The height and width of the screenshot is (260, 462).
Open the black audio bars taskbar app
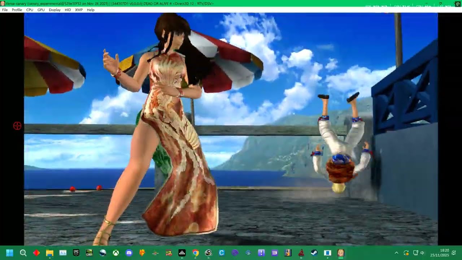[x=182, y=253]
